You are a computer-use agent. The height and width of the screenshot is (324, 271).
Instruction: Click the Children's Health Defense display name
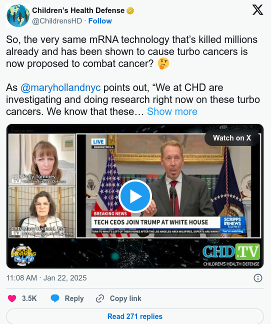tap(78, 10)
